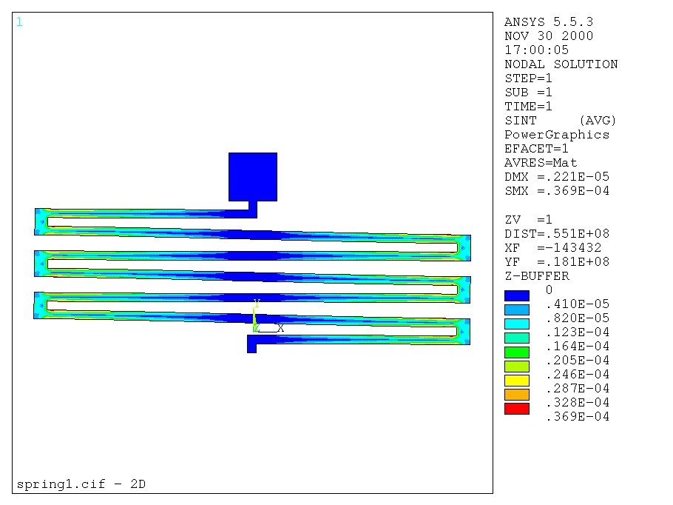Click the DIST=.551E+08 text
The height and width of the screenshot is (505, 673).
click(557, 234)
